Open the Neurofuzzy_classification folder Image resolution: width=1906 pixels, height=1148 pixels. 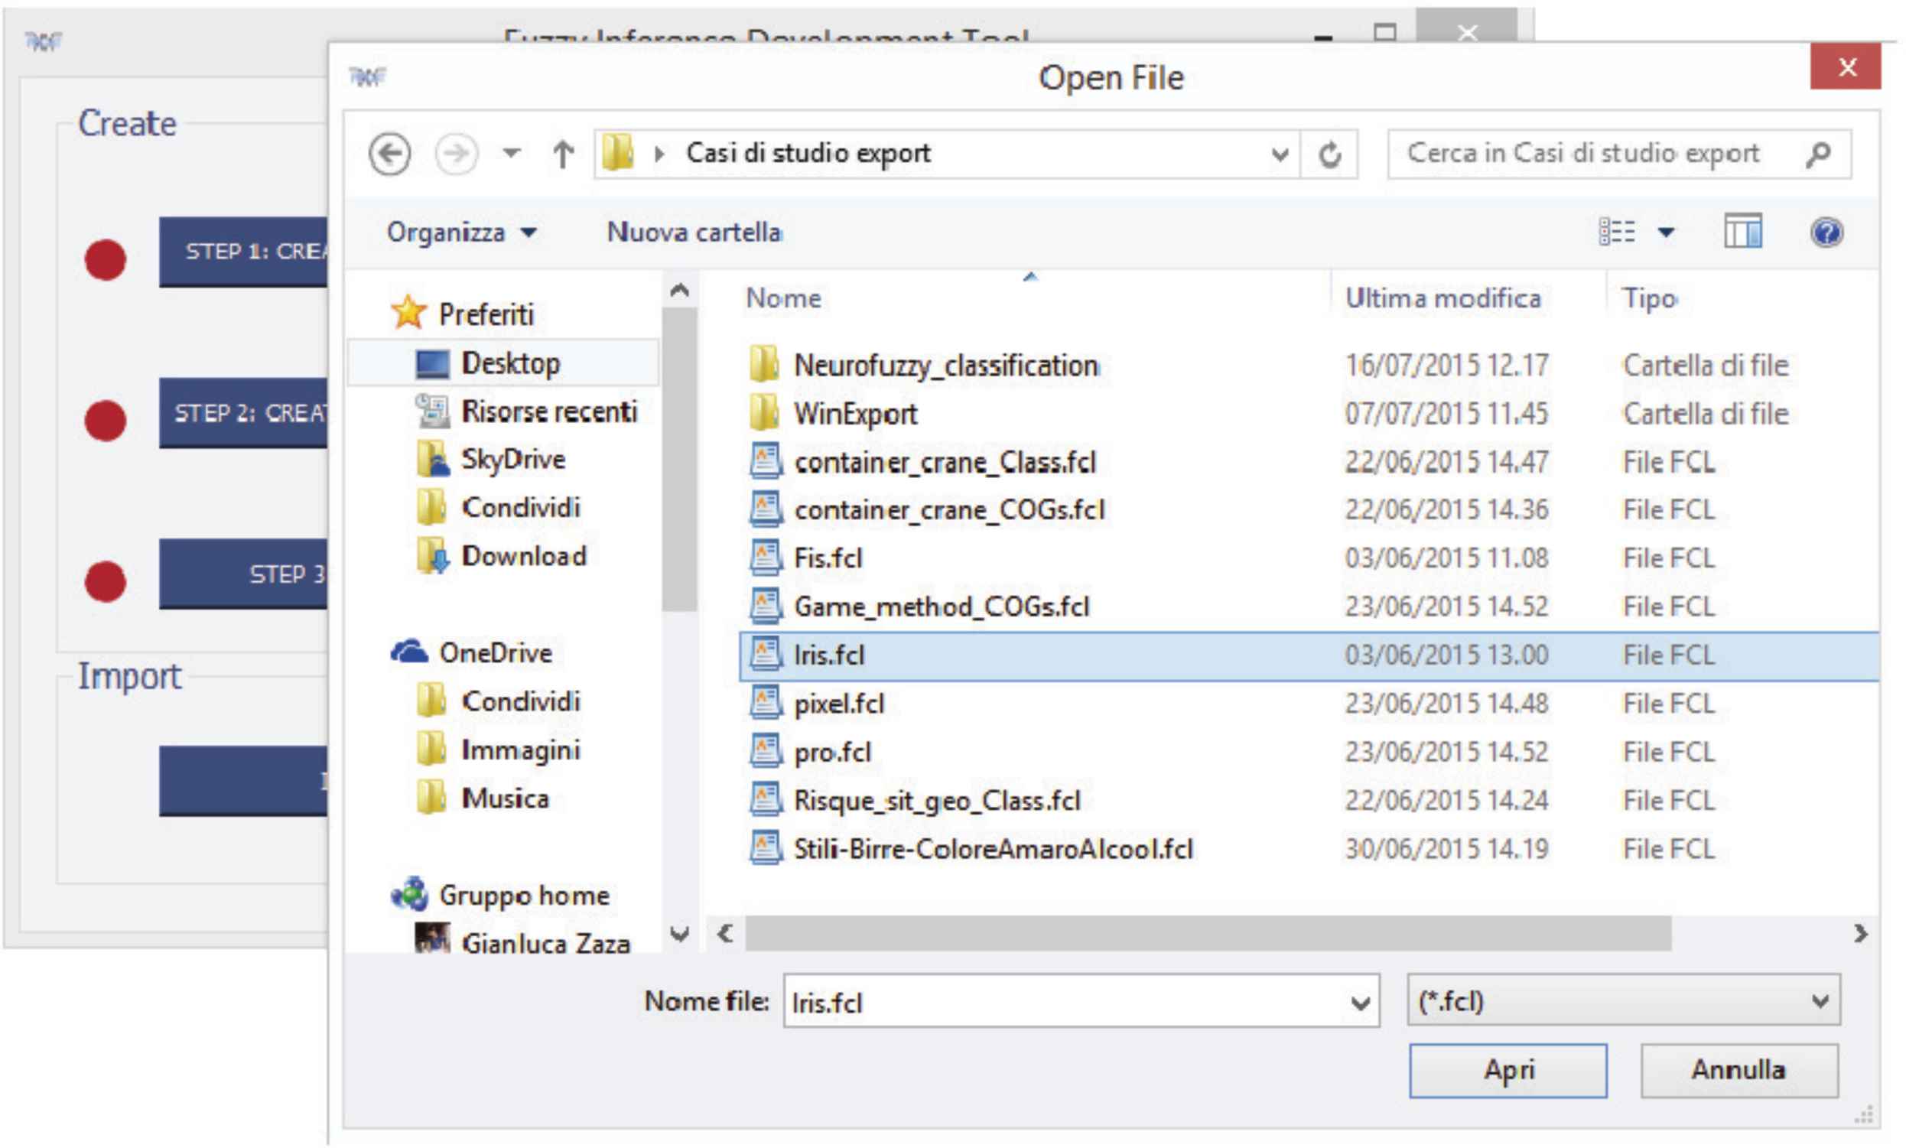tap(945, 365)
